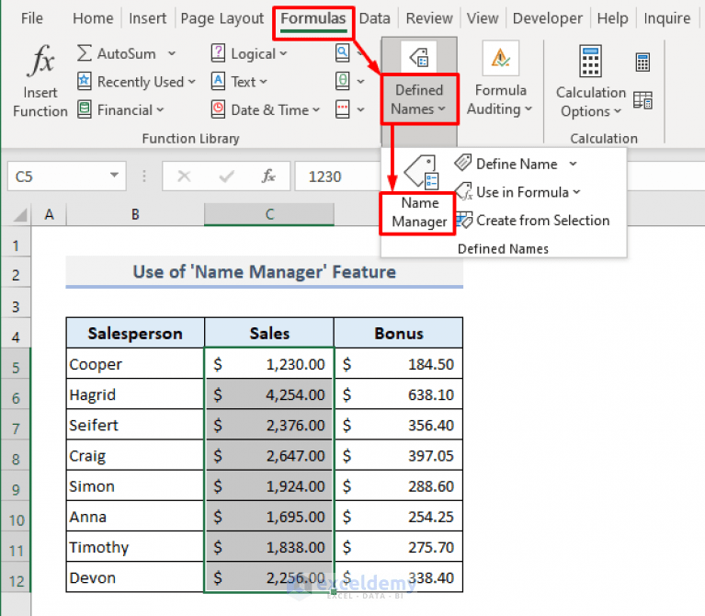Select column B header
The height and width of the screenshot is (616, 705).
coord(135,214)
